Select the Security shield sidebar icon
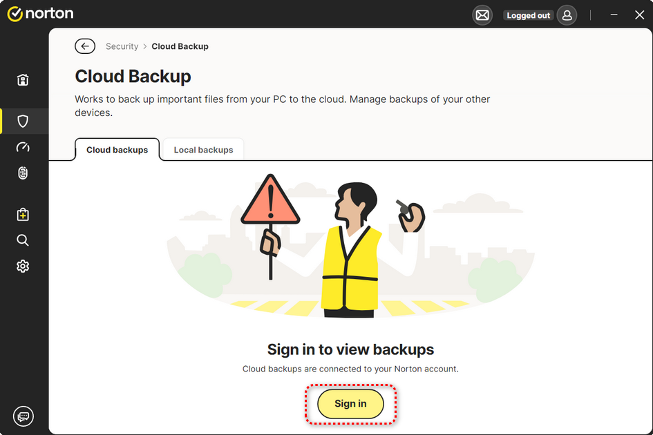This screenshot has width=653, height=435. (23, 122)
